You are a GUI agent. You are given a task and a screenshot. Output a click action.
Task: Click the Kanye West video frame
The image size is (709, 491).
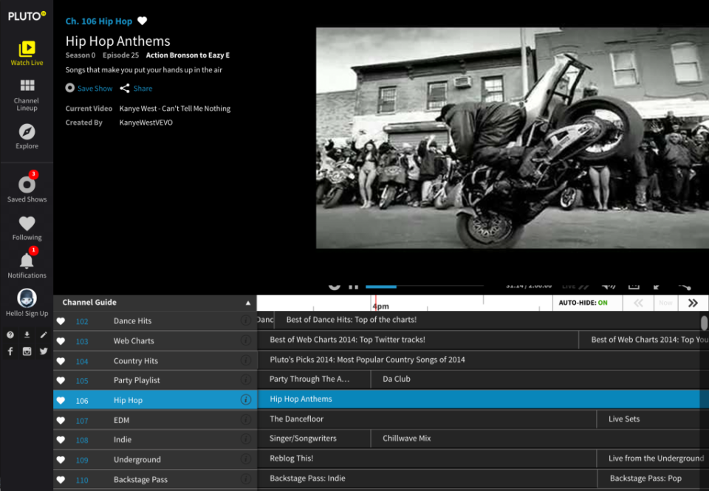pyautogui.click(x=513, y=138)
